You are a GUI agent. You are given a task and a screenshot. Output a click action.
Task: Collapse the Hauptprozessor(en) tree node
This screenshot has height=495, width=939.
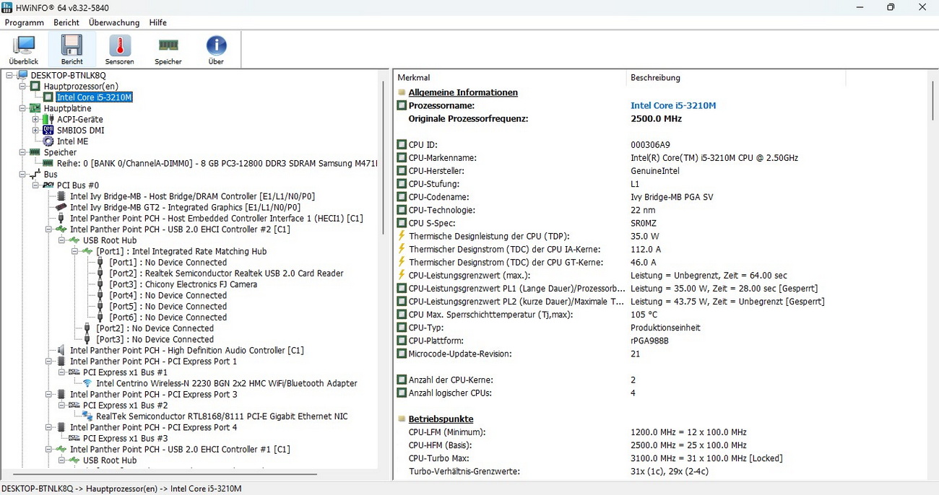tap(23, 87)
